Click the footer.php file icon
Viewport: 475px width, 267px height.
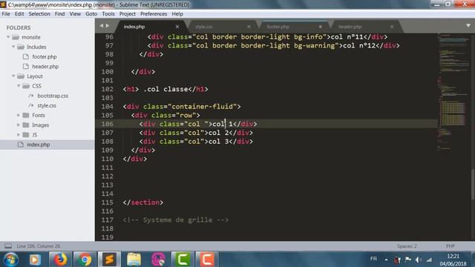26,56
